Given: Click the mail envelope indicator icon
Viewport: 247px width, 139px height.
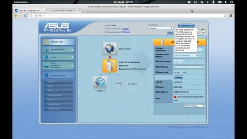Looking at the screenshot, I should 220,2.
